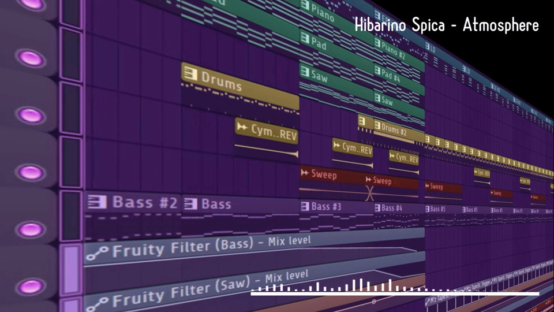The image size is (554, 312).
Task: Open the Bass #3 clip's pattern icon
Action: click(305, 206)
